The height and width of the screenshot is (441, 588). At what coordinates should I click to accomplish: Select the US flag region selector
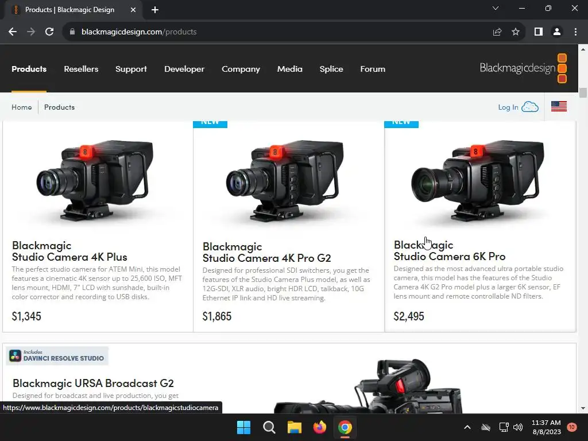[x=559, y=106]
